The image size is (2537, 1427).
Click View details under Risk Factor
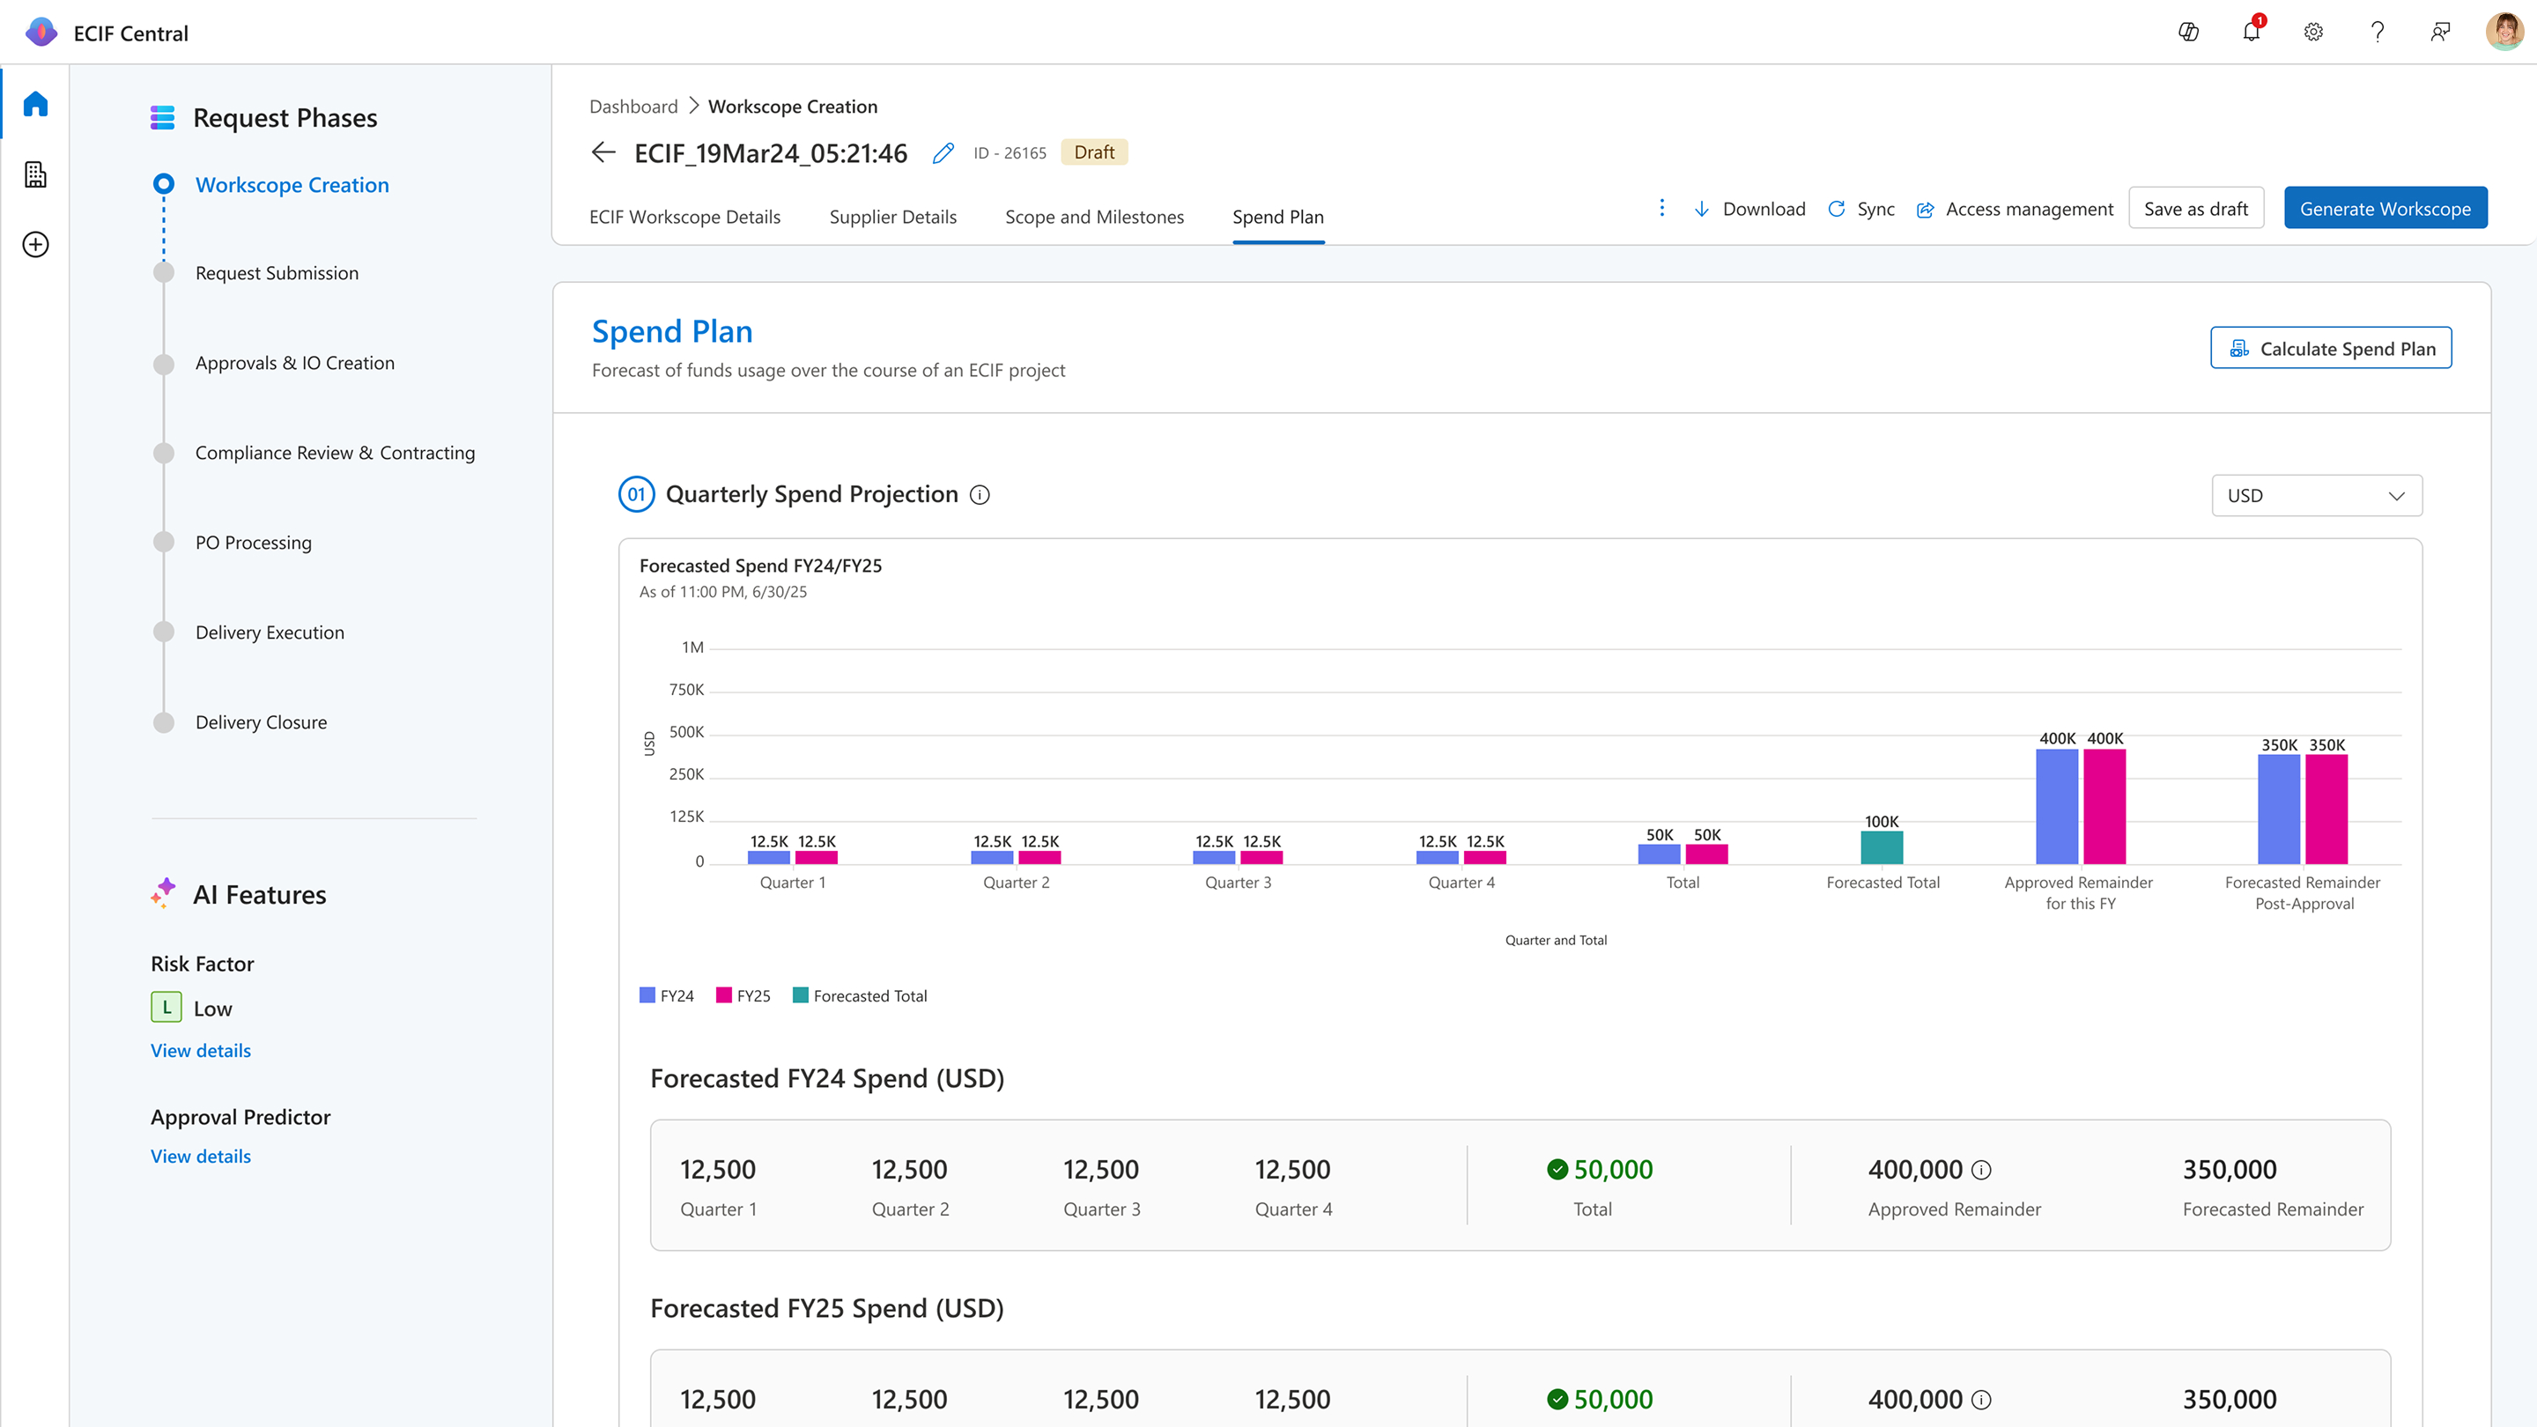click(200, 1051)
